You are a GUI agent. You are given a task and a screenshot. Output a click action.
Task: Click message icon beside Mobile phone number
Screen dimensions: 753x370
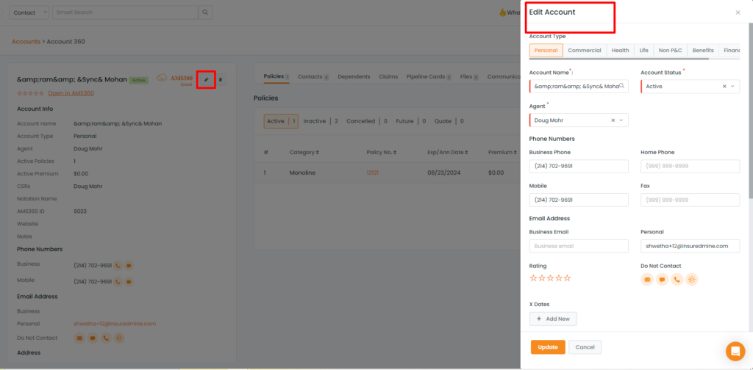pos(129,282)
